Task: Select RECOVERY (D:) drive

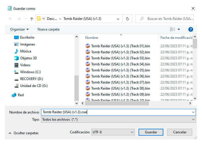Action: [x=31, y=79]
